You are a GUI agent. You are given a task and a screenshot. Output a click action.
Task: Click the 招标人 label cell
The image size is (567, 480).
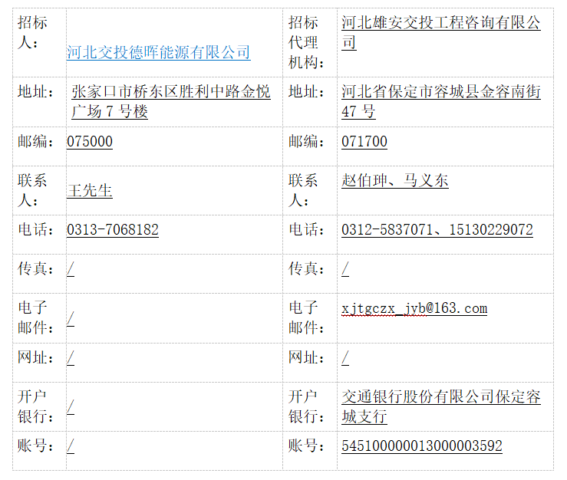click(32, 33)
